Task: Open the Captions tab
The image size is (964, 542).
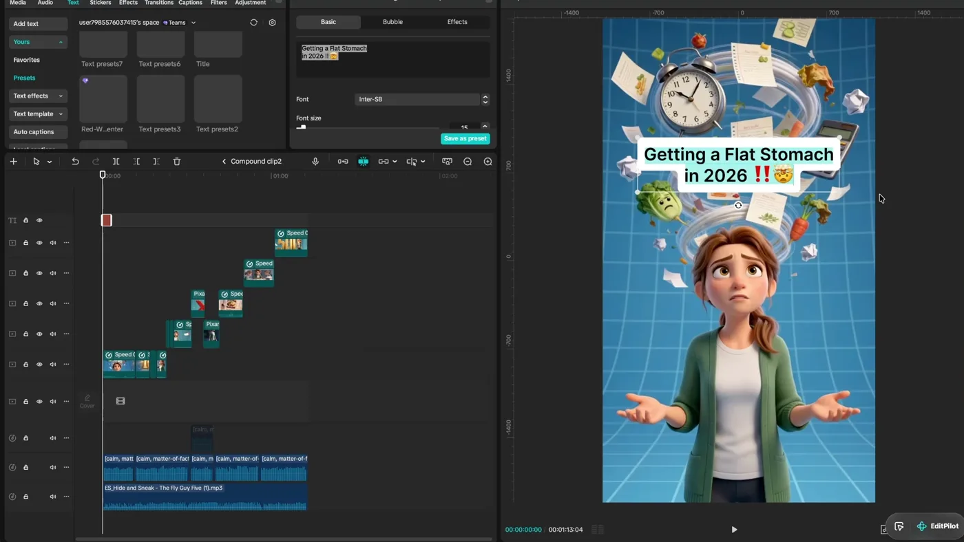Action: 190,3
